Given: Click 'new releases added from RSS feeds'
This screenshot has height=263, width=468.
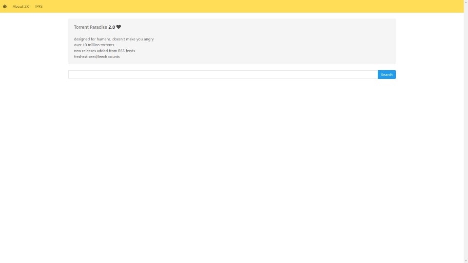Looking at the screenshot, I should coord(104,51).
